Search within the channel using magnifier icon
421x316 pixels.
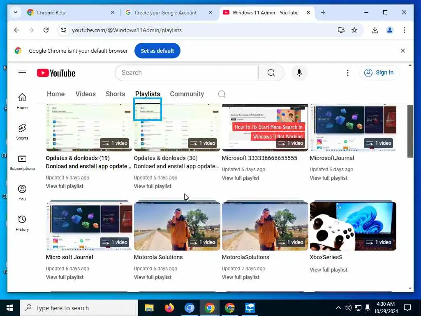[222, 94]
